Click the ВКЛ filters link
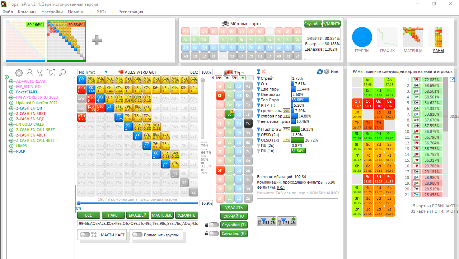Screen dimensions: 459x259 tap(281, 188)
